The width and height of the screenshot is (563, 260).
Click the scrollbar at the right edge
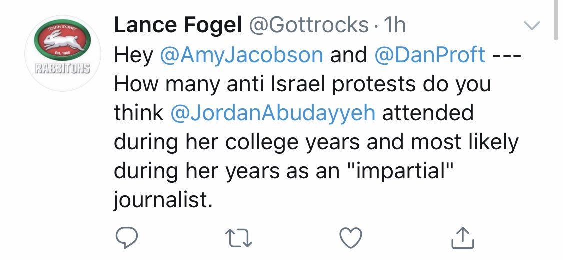(557, 20)
